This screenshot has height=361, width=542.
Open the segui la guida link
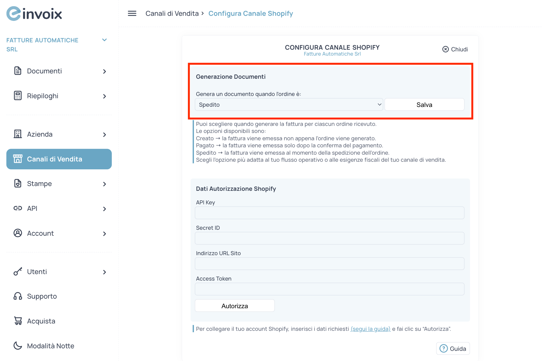370,329
